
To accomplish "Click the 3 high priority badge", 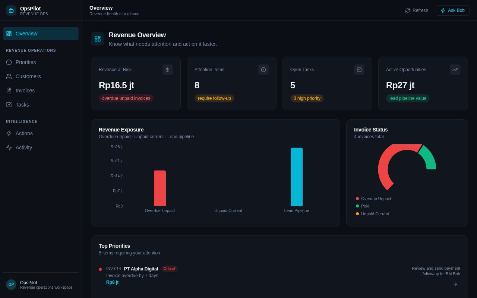I will (x=307, y=98).
